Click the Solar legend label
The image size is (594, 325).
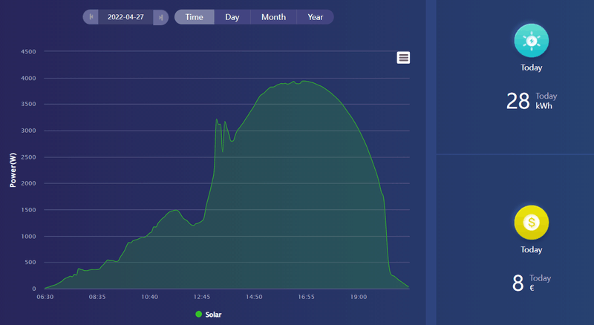(x=213, y=315)
